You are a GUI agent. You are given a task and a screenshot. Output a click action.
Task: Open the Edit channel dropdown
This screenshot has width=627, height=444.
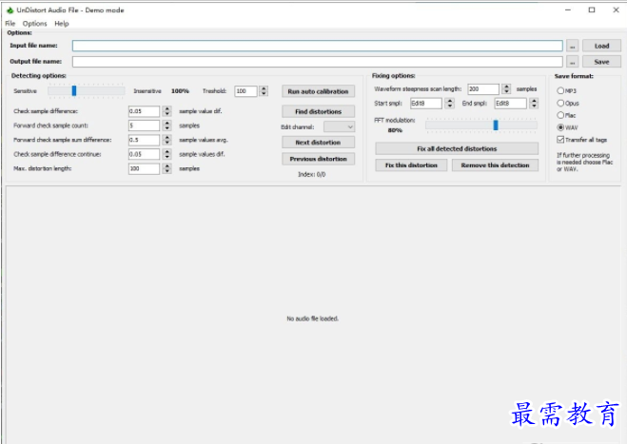(x=339, y=127)
